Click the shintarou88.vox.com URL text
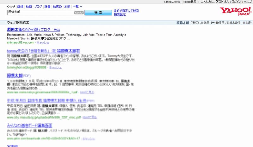 21,42
